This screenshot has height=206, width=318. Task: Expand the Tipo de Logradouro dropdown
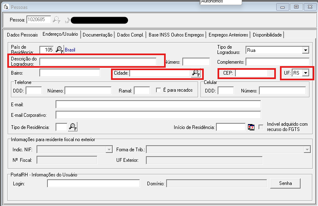point(305,50)
